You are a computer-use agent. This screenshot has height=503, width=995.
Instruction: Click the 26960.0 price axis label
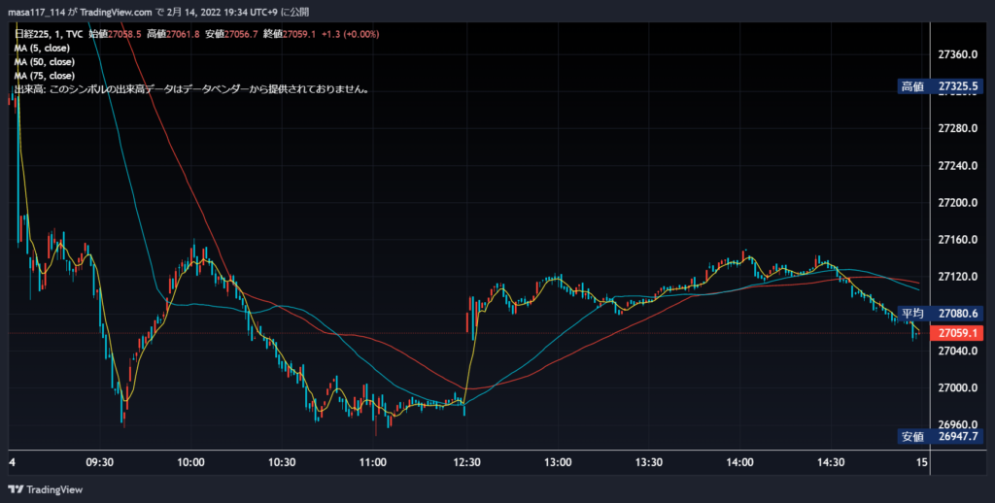[957, 425]
